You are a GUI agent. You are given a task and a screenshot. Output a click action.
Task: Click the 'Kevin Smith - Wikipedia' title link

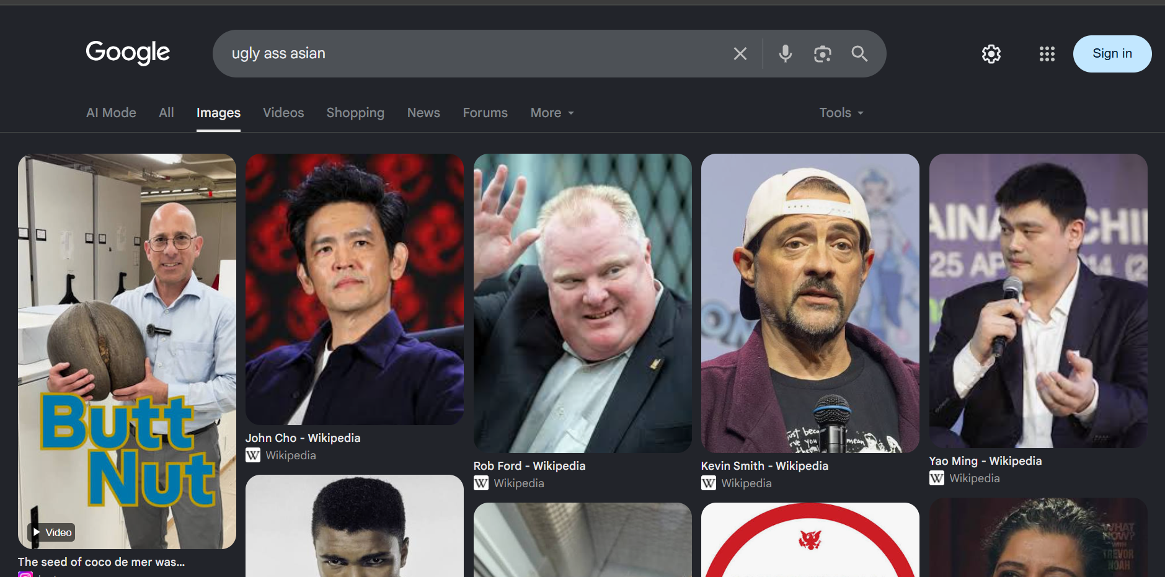point(764,466)
